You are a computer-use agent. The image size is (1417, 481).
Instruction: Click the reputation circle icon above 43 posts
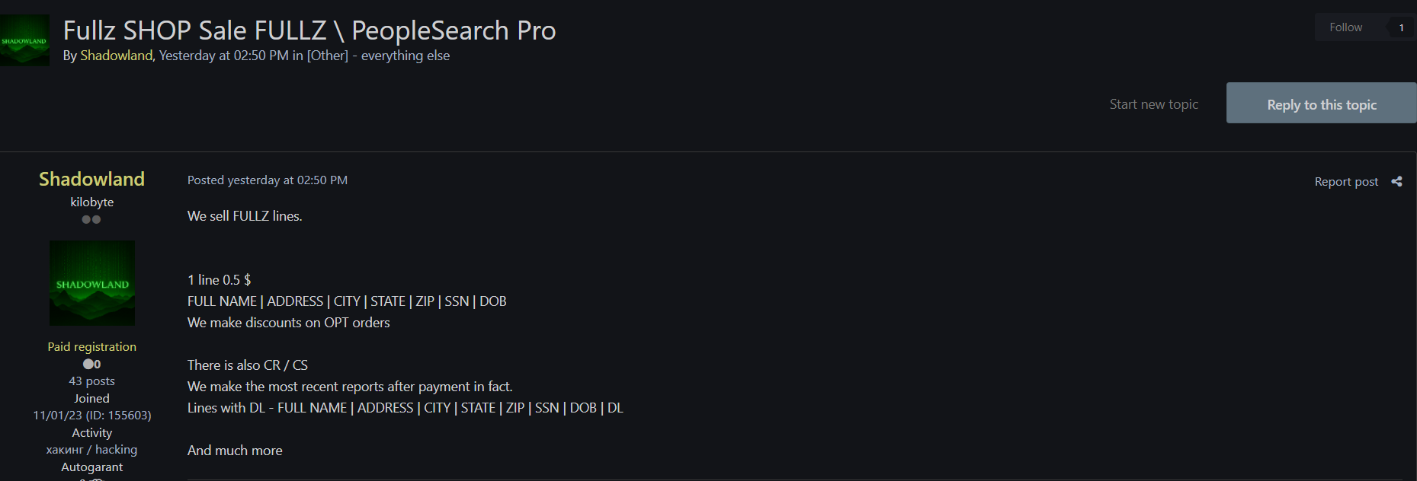pyautogui.click(x=88, y=364)
